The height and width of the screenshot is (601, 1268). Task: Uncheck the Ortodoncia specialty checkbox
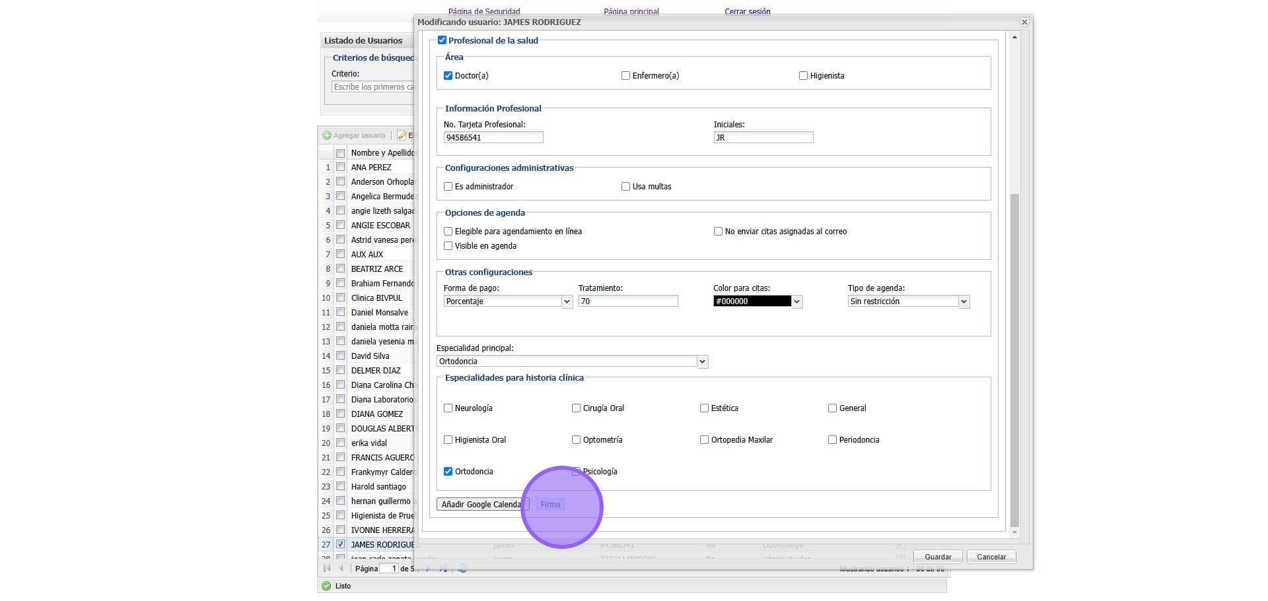tap(448, 472)
